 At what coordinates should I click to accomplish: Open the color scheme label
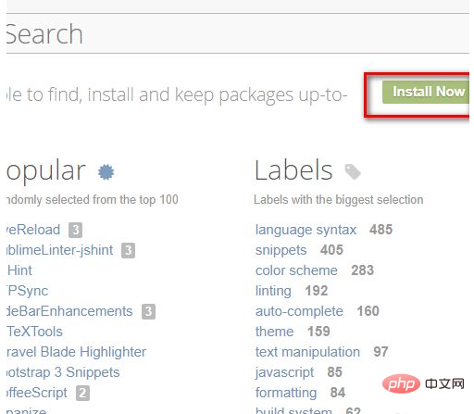[296, 270]
